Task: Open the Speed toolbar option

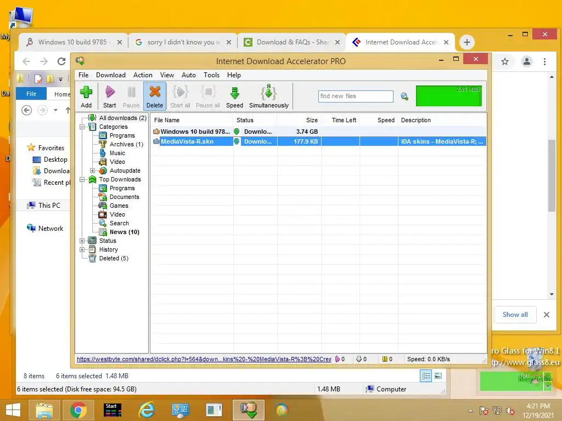Action: (235, 96)
